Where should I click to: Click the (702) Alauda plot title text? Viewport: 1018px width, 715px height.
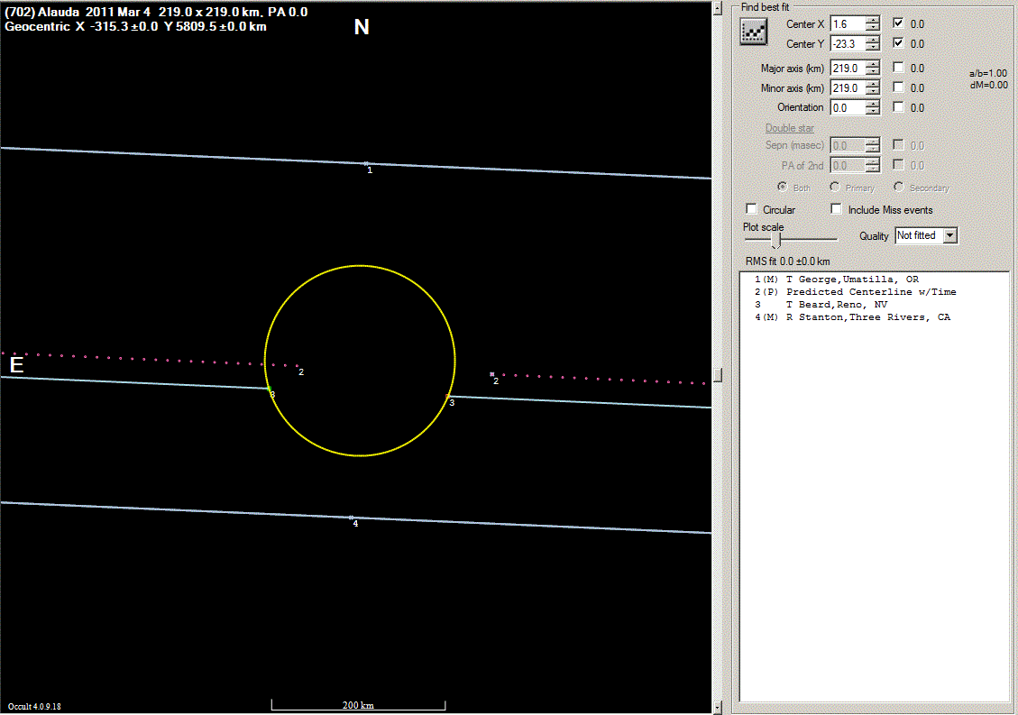point(156,12)
